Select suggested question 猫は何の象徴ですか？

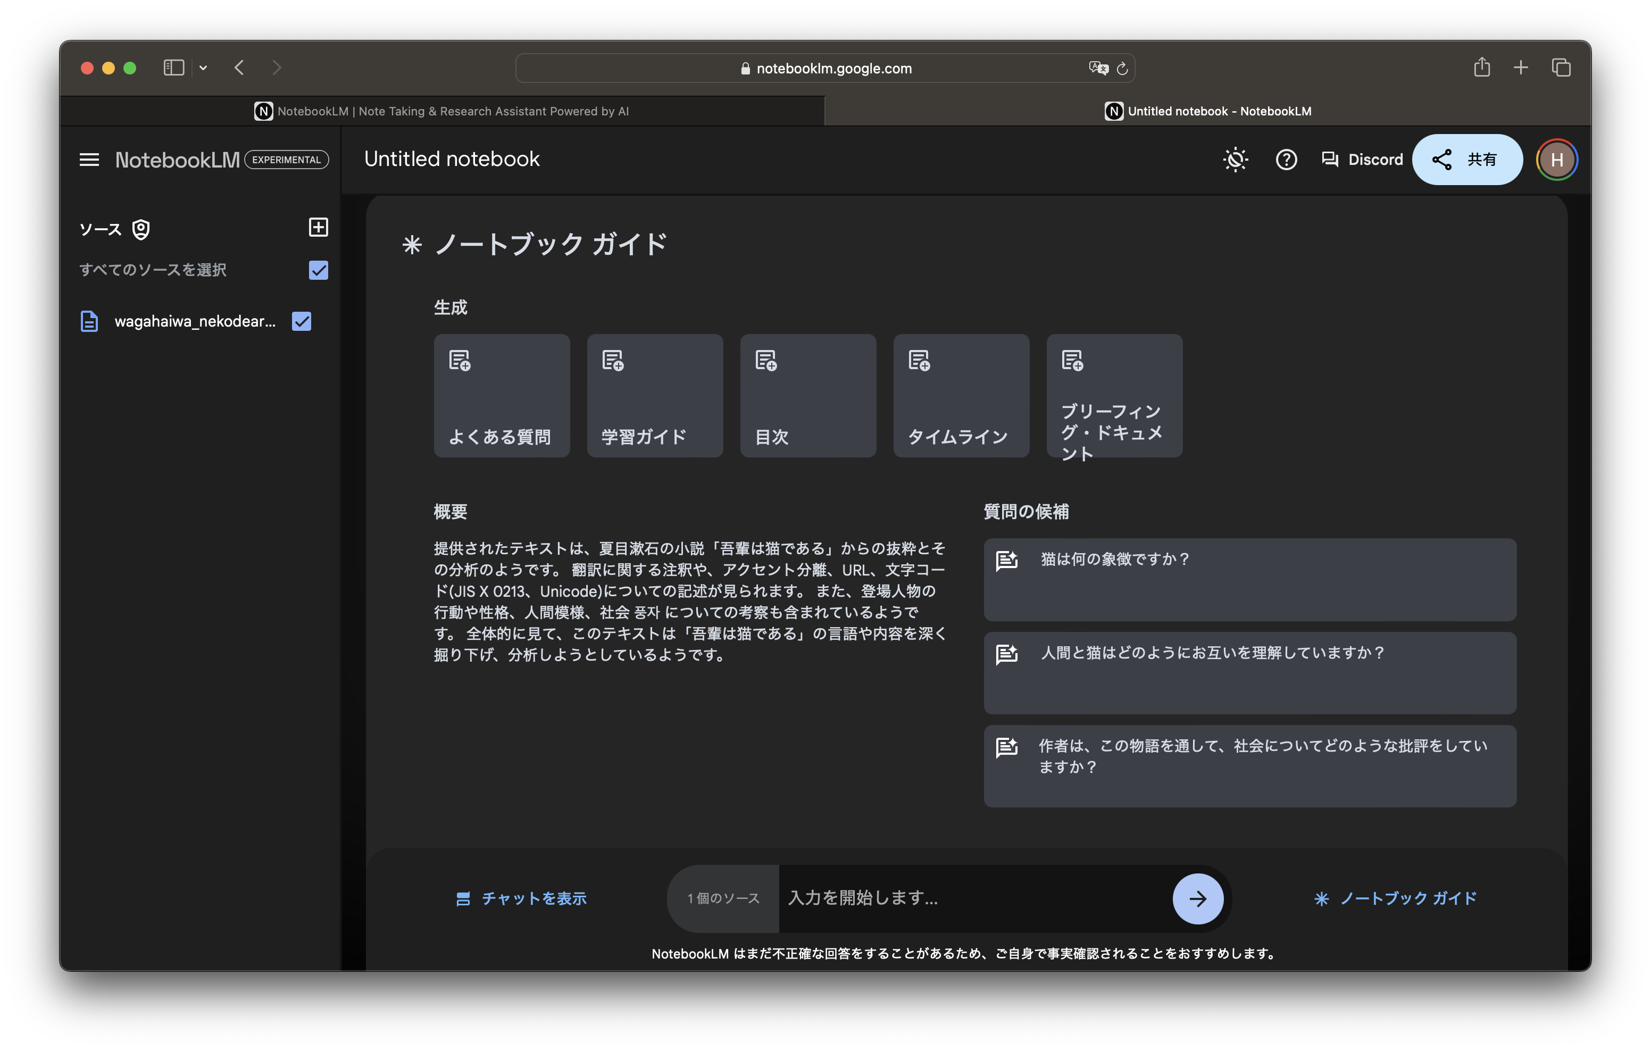(1249, 580)
